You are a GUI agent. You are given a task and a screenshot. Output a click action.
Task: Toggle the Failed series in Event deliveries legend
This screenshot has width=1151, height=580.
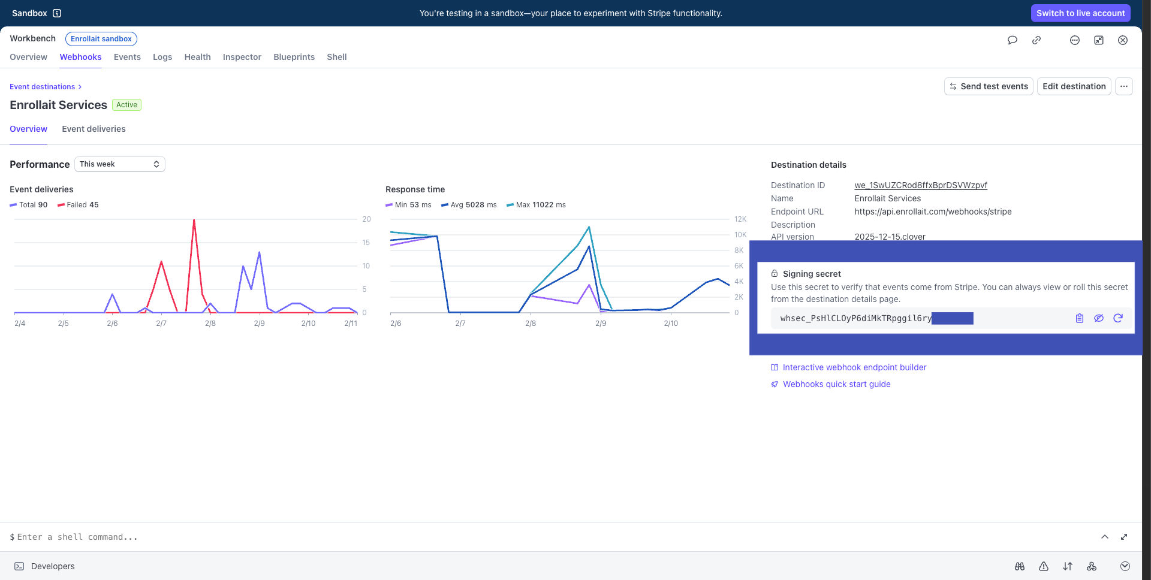tap(78, 204)
